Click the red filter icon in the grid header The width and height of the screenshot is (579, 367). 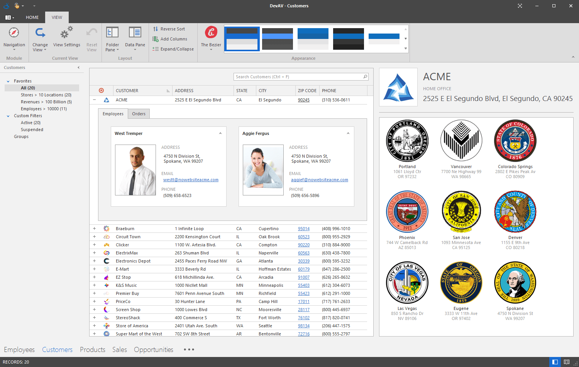101,90
